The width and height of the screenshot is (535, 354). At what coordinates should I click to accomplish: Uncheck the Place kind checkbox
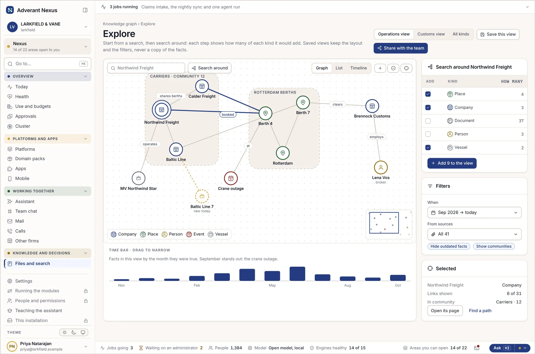(x=428, y=94)
